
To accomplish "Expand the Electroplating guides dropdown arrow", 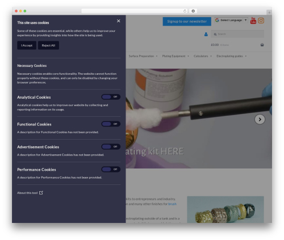I will coord(245,56).
